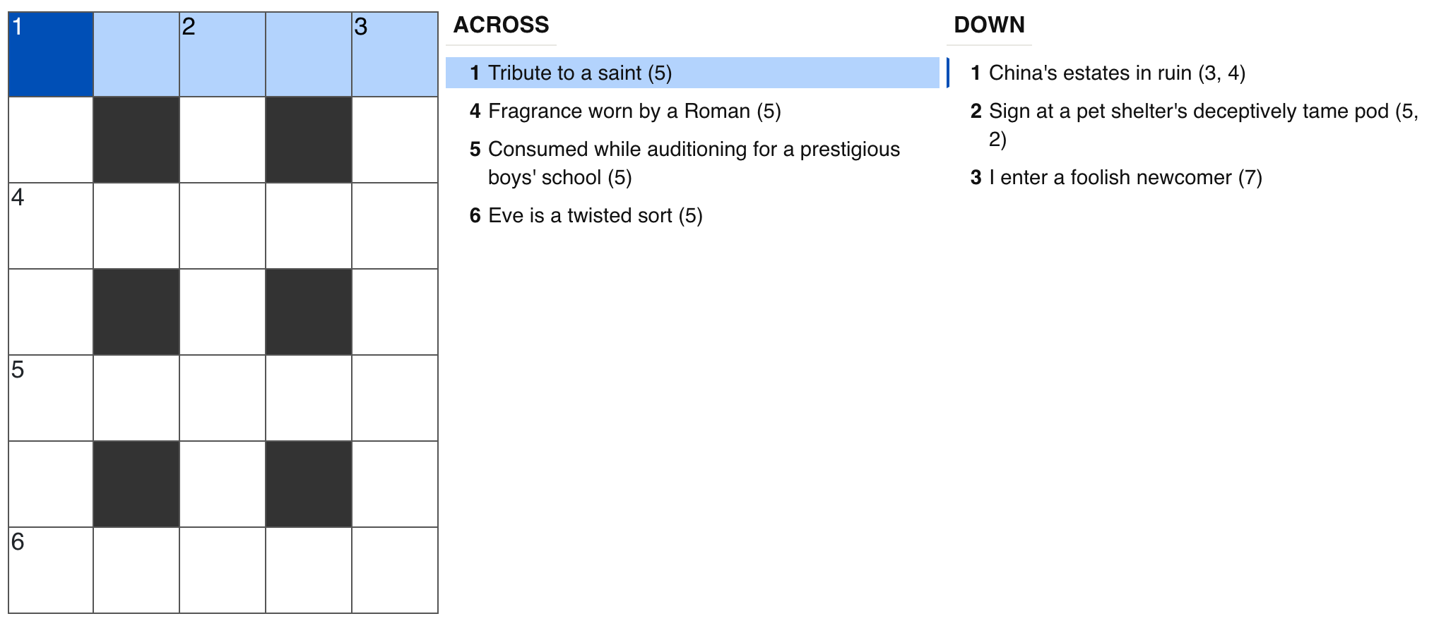Select the 5 Across 'Consumed while auditioning' clue
Screen dimensions: 1434x621
[693, 163]
